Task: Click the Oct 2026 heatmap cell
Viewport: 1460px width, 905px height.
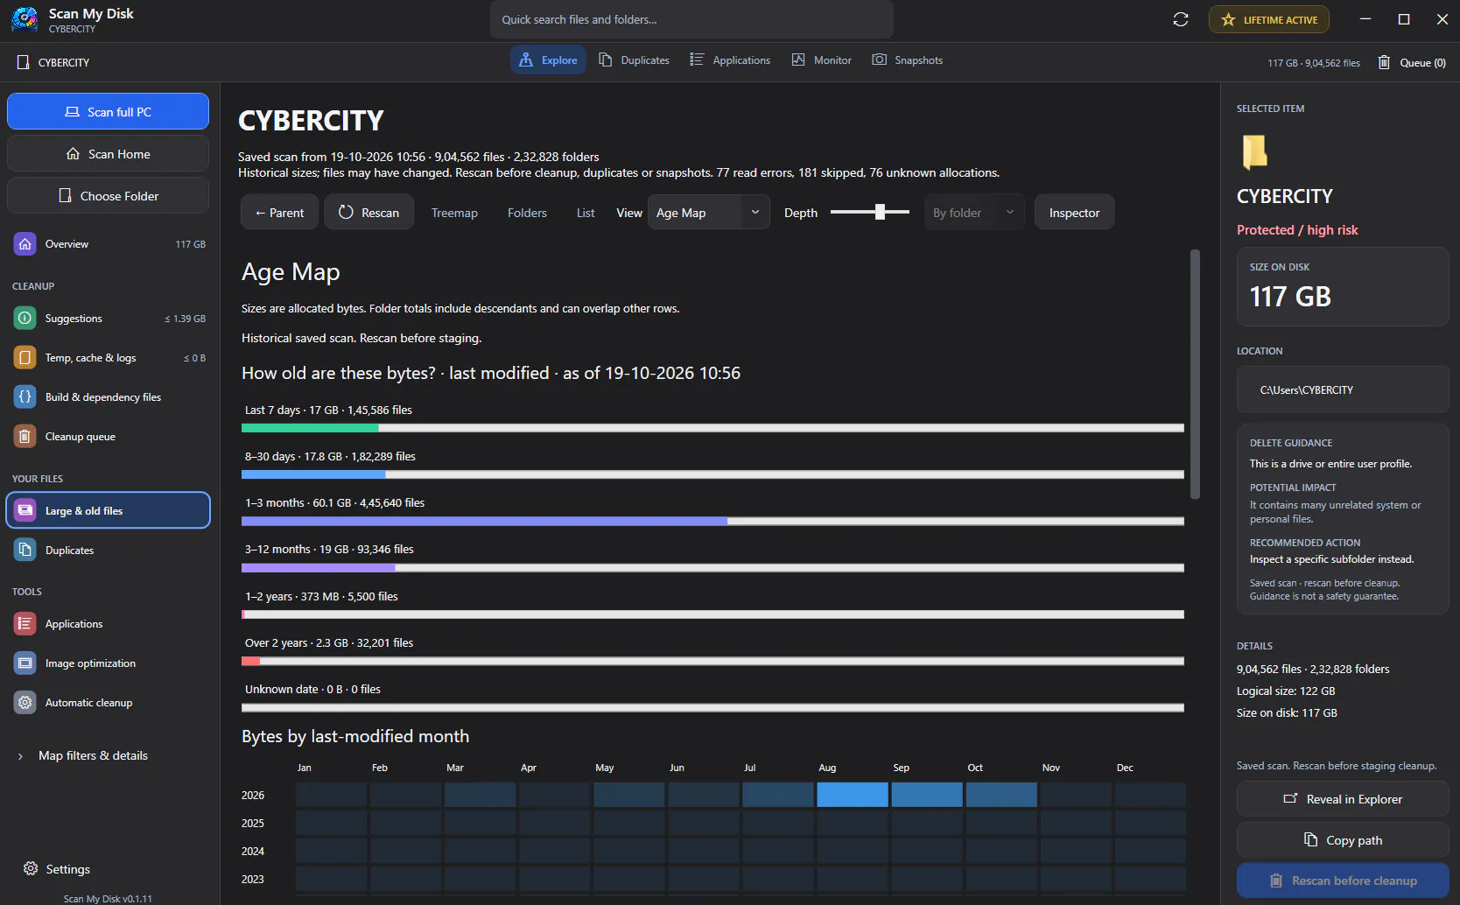Action: 1001,795
